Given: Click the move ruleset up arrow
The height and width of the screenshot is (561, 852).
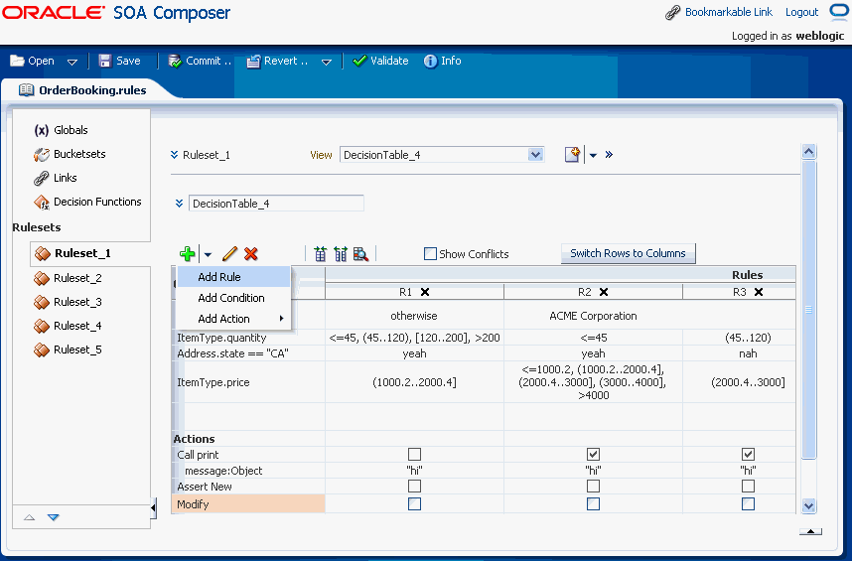Looking at the screenshot, I should tap(30, 517).
